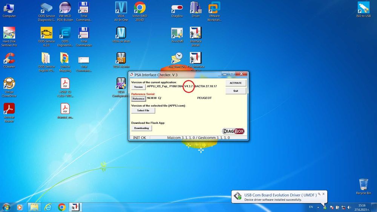Image resolution: width=377 pixels, height=212 pixels.
Task: Launch Internet Explorer from the taskbar
Action: click(x=48, y=207)
